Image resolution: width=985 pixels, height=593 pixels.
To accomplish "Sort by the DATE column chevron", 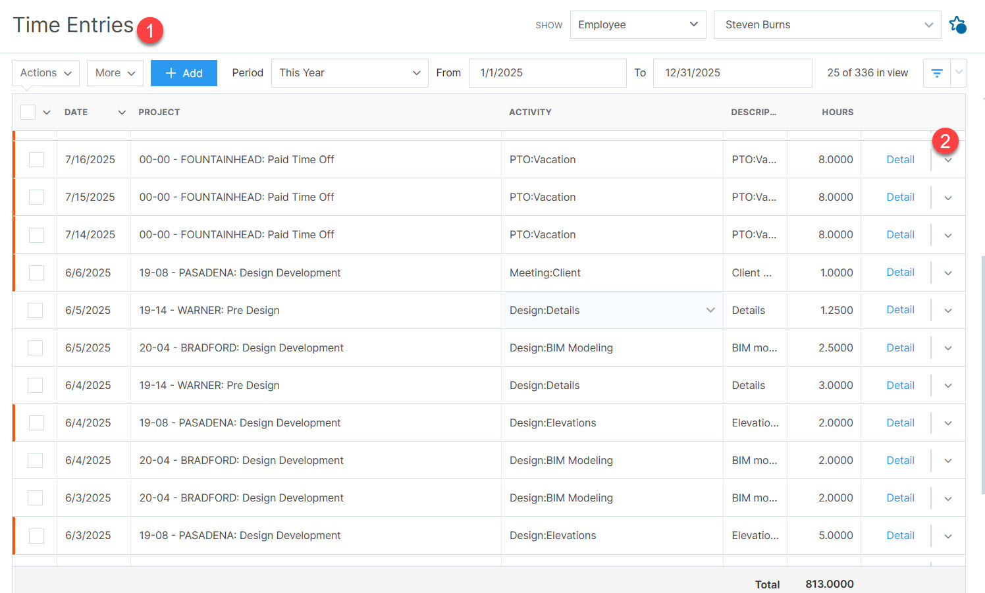I will click(x=122, y=113).
